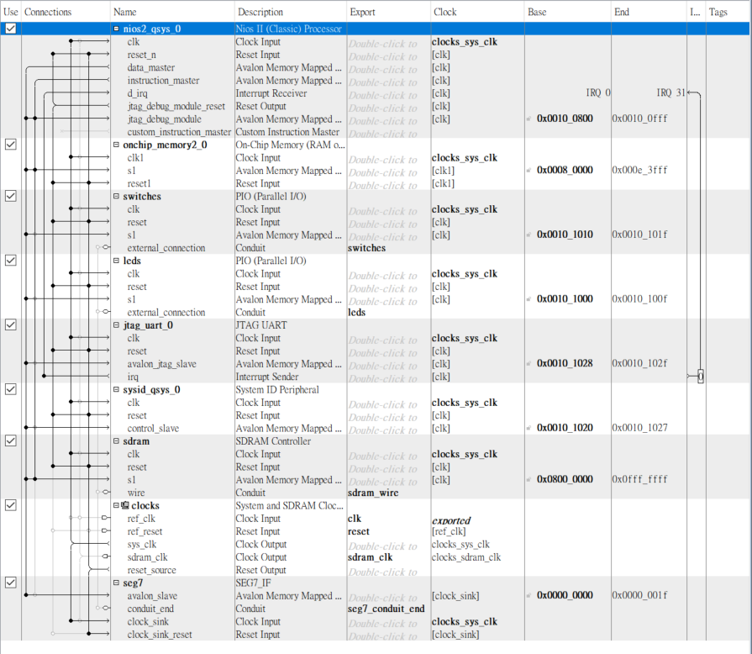Click the exported clock label for ref_clk

[x=451, y=520]
